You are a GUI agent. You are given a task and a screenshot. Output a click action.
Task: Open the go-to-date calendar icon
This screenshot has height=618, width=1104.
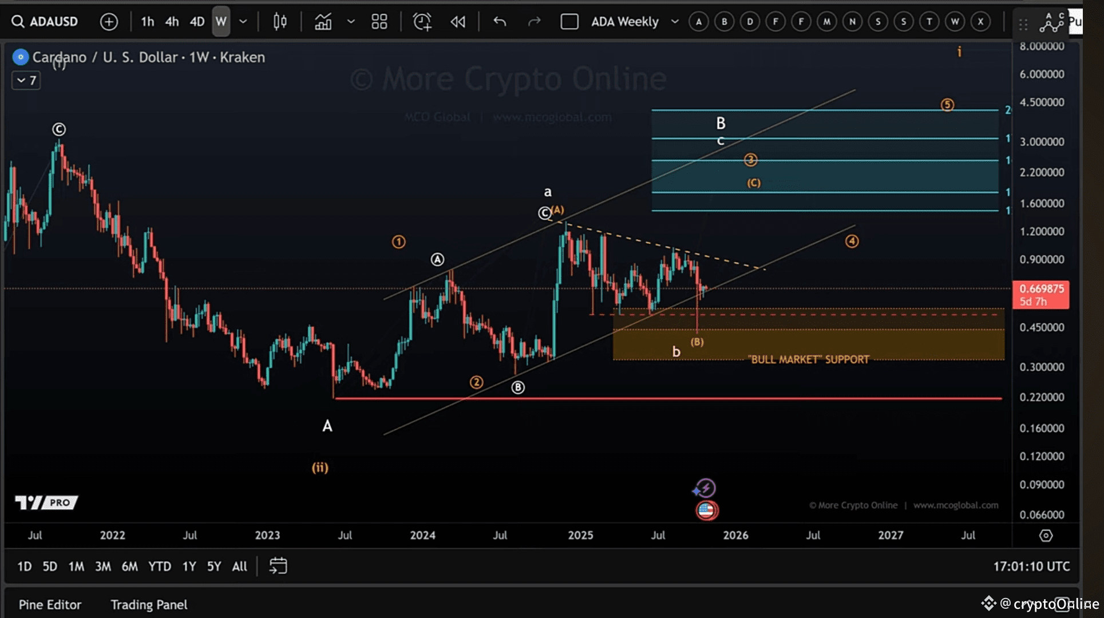tap(278, 566)
